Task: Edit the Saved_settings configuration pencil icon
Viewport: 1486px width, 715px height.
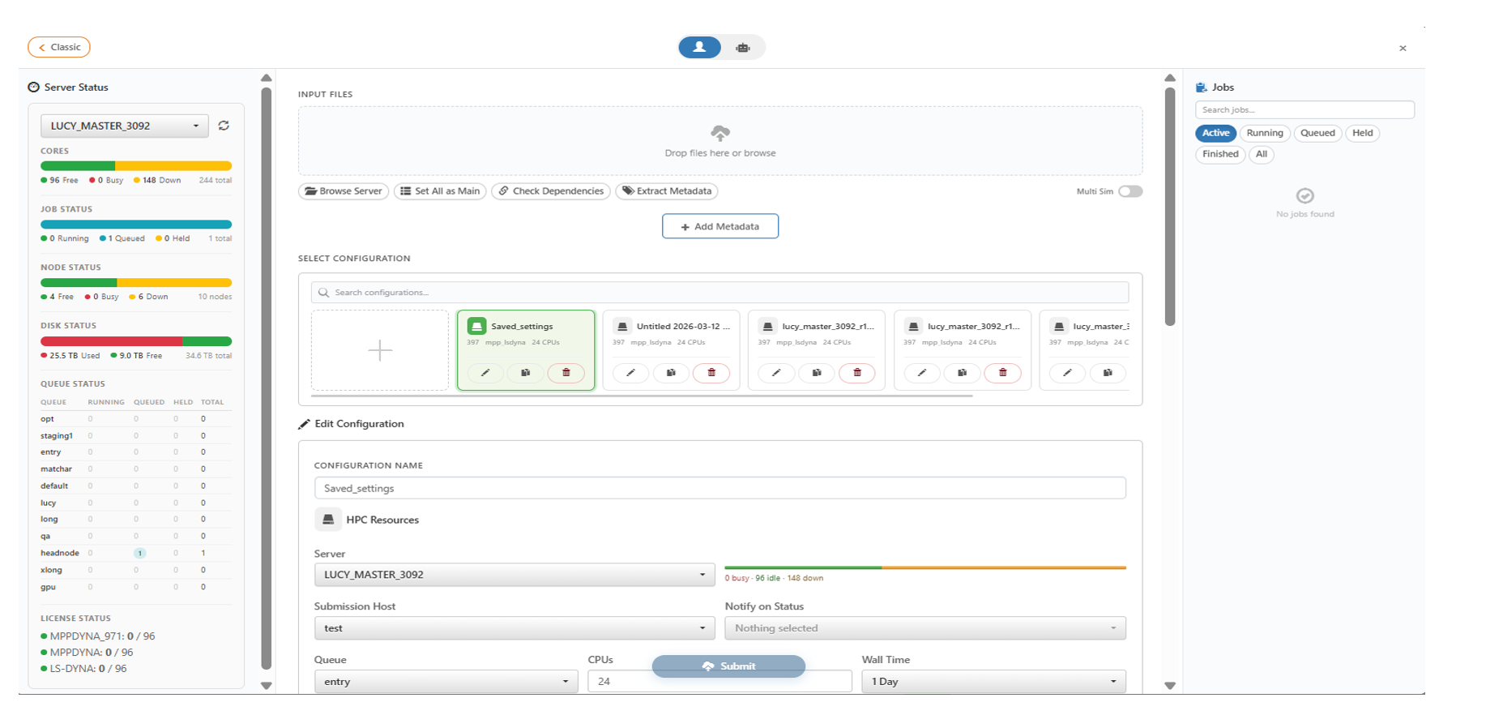Action: (x=485, y=373)
